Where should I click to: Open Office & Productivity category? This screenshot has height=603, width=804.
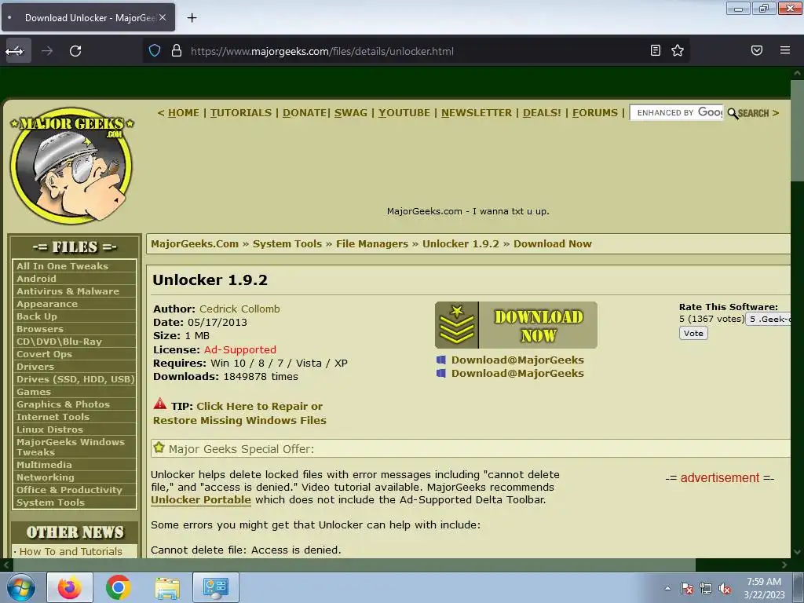pos(69,490)
